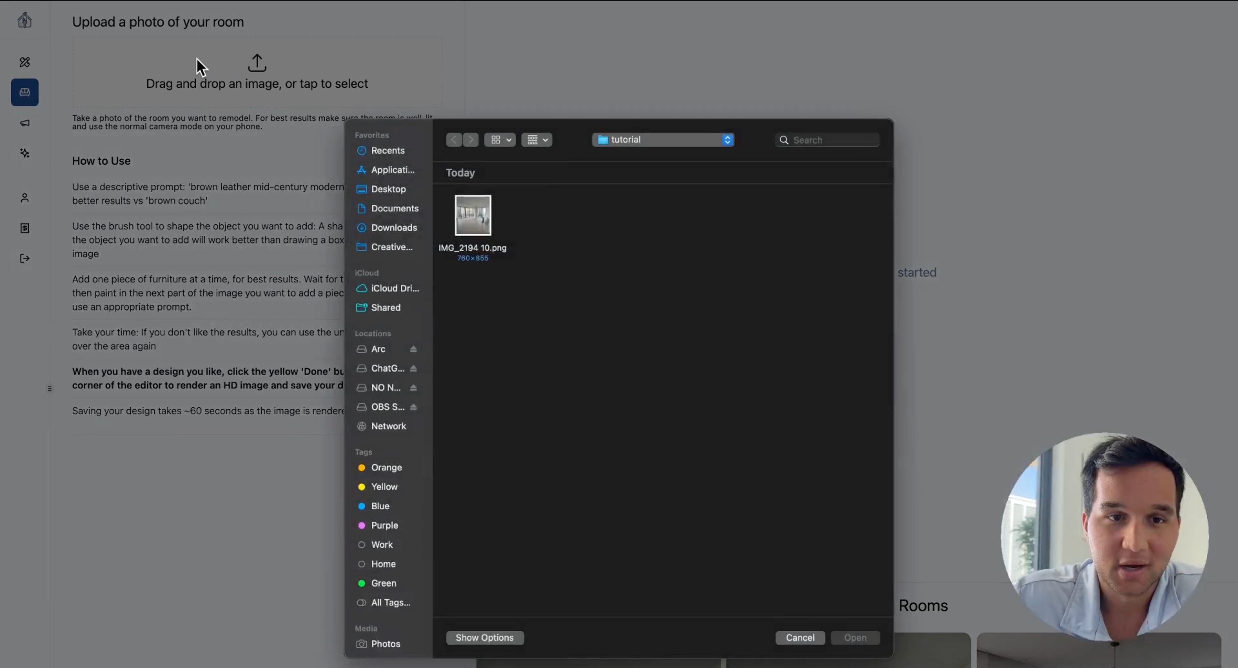Image resolution: width=1238 pixels, height=668 pixels.
Task: Select the IMG_2194 10.png thumbnail
Action: click(473, 215)
